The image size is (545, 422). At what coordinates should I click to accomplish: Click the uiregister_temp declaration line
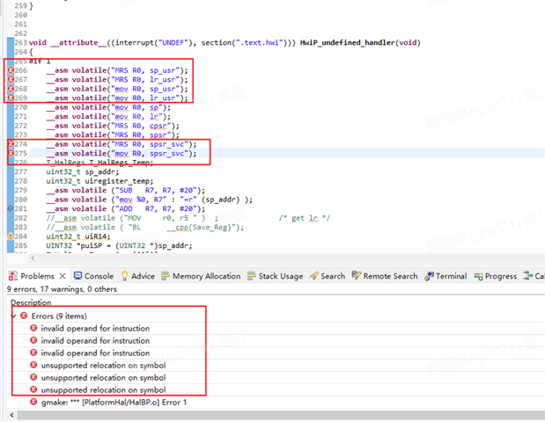point(99,181)
